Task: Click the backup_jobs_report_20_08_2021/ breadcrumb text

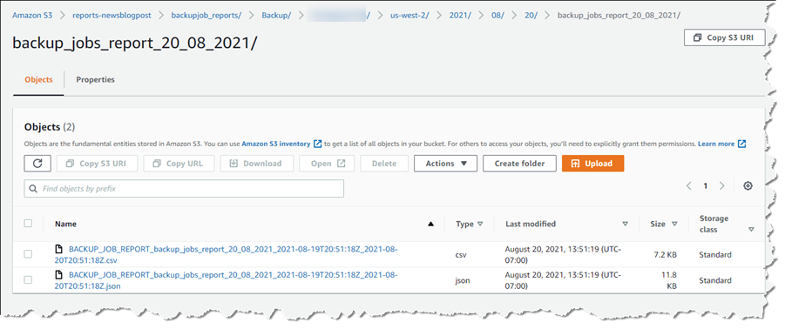Action: (619, 15)
